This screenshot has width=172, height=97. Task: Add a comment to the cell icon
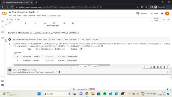tap(154, 67)
